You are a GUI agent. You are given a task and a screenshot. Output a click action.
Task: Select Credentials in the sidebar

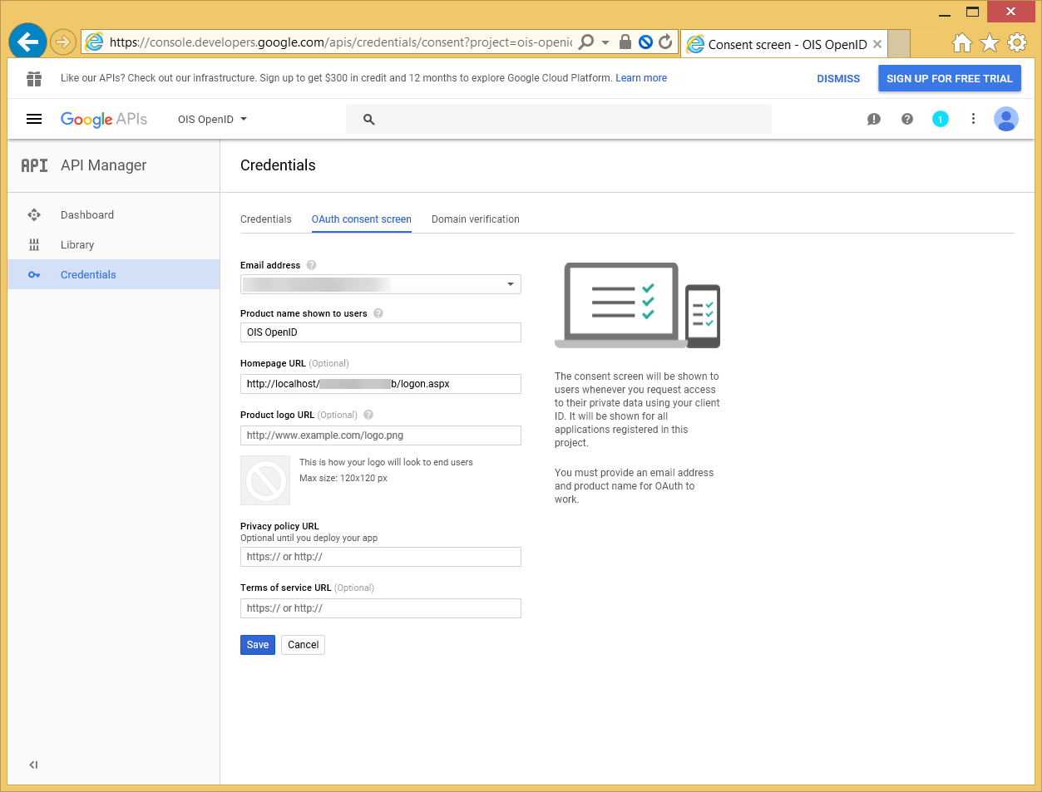tap(114, 274)
